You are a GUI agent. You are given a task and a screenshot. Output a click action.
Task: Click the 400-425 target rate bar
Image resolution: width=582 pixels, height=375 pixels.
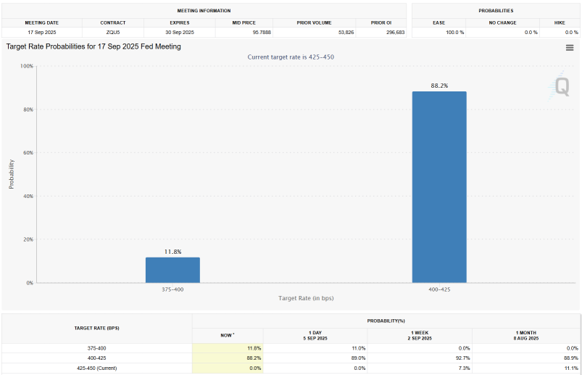[439, 186]
